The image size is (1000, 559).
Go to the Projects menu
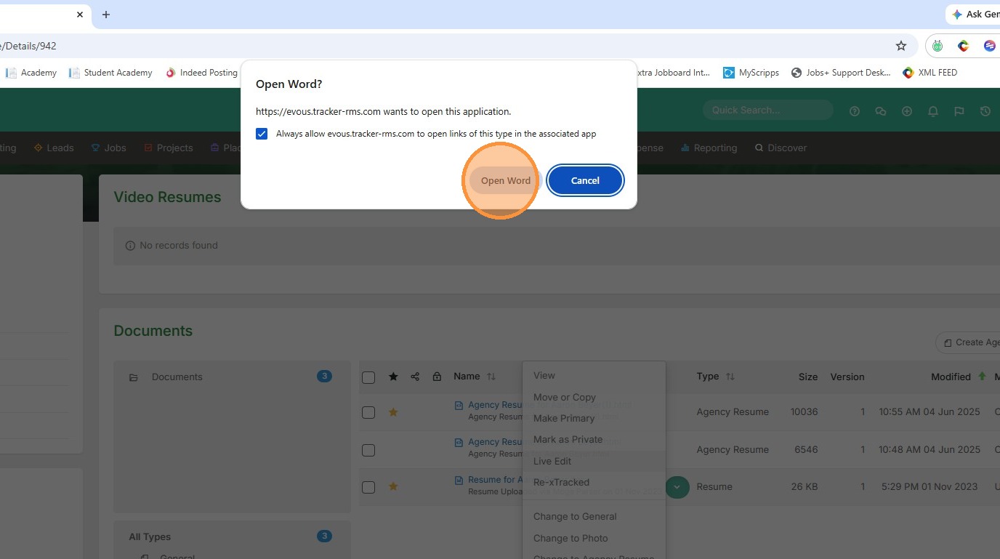pos(169,148)
